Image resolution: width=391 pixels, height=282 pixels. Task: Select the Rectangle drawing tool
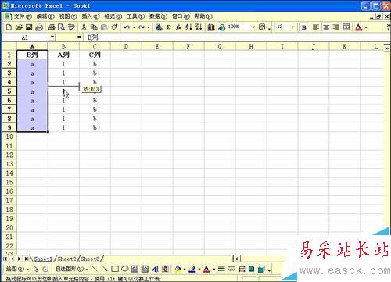115,269
